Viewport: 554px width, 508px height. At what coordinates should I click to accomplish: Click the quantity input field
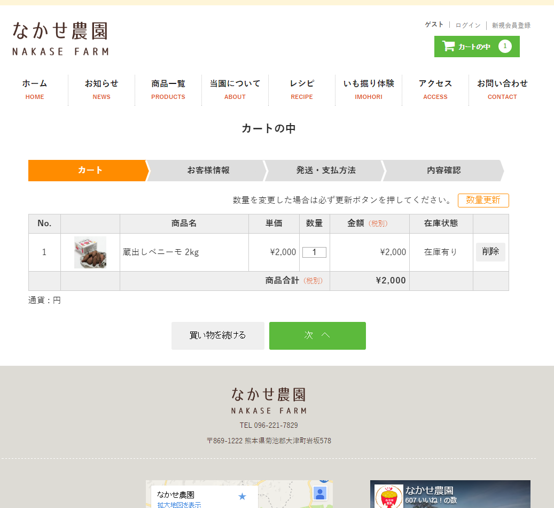pyautogui.click(x=314, y=252)
